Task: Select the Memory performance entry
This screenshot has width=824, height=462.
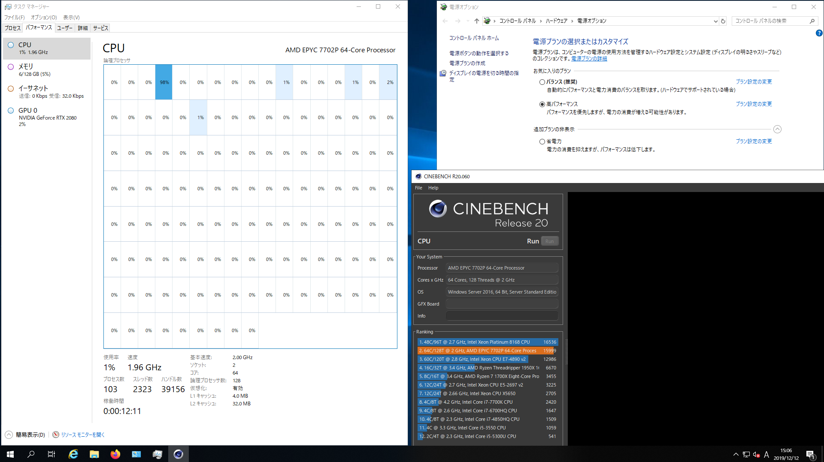Action: click(x=46, y=70)
